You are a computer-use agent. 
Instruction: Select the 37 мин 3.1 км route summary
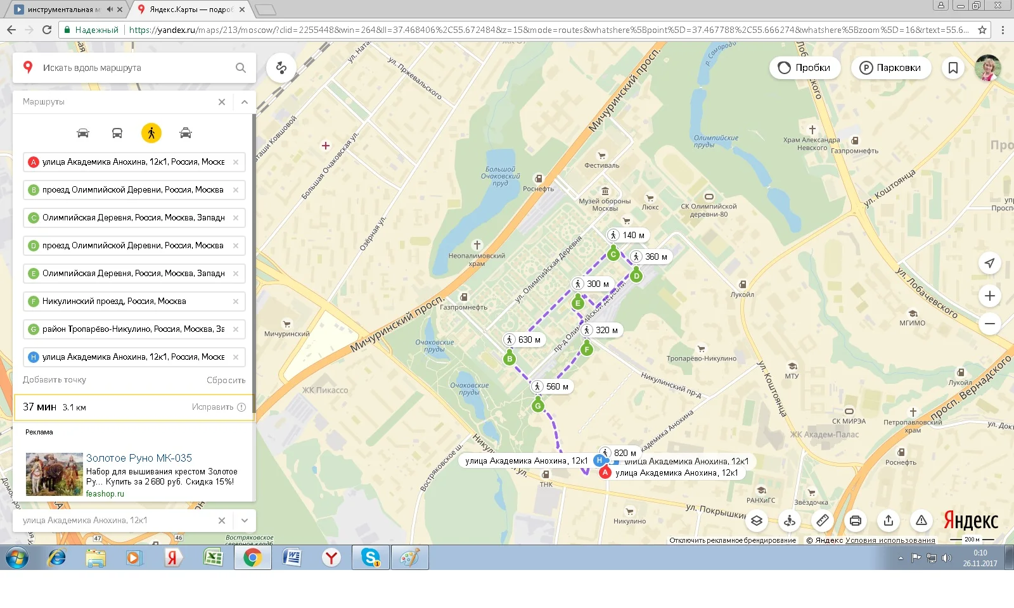tap(134, 407)
